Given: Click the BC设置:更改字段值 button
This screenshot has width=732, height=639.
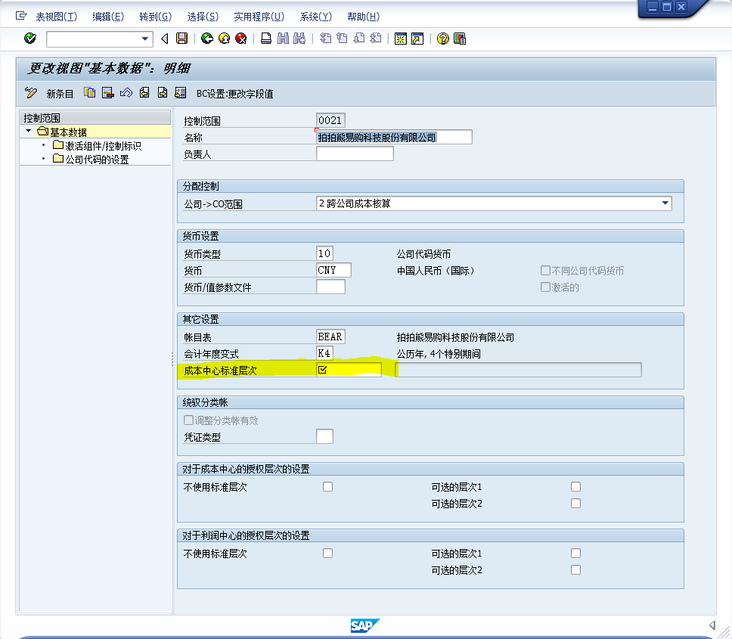Looking at the screenshot, I should (x=235, y=94).
